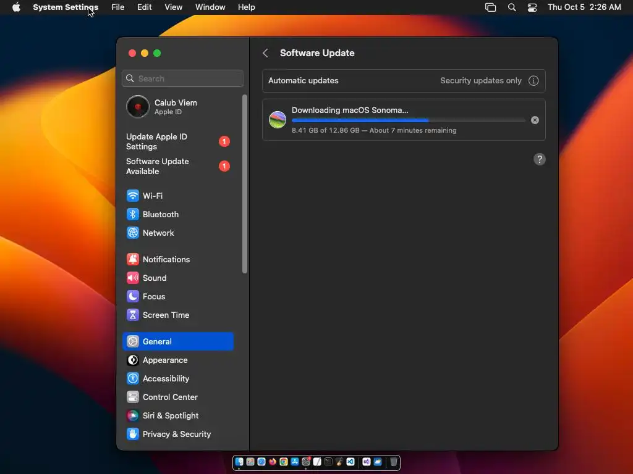The image size is (633, 474).
Task: Open Software Update Available notice
Action: tap(177, 166)
